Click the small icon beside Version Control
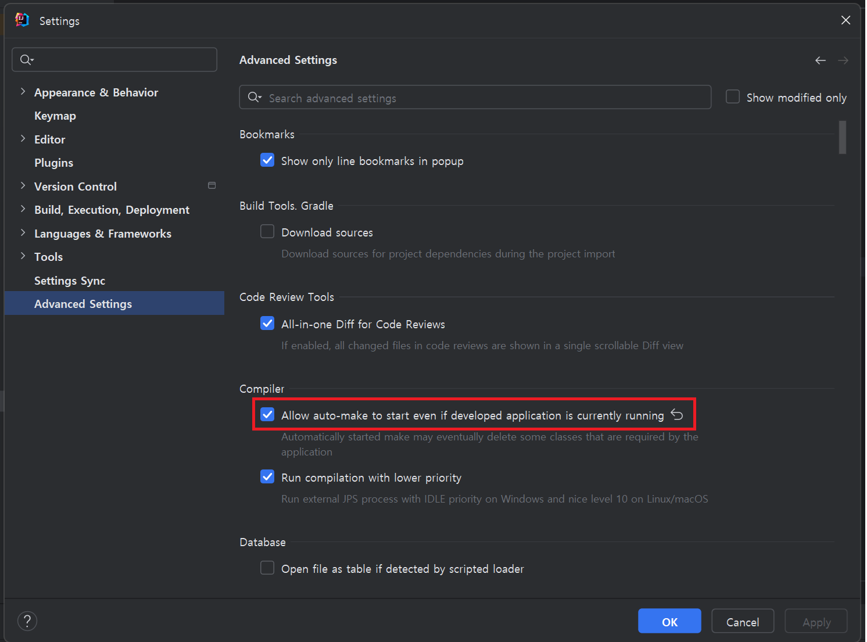Screen dimensions: 867x642 [x=212, y=185]
